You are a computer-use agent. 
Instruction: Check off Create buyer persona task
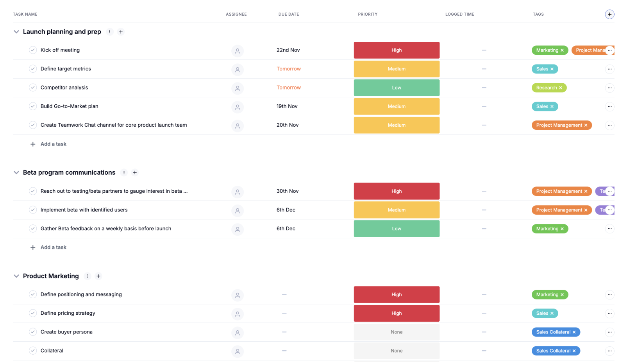[x=33, y=332]
